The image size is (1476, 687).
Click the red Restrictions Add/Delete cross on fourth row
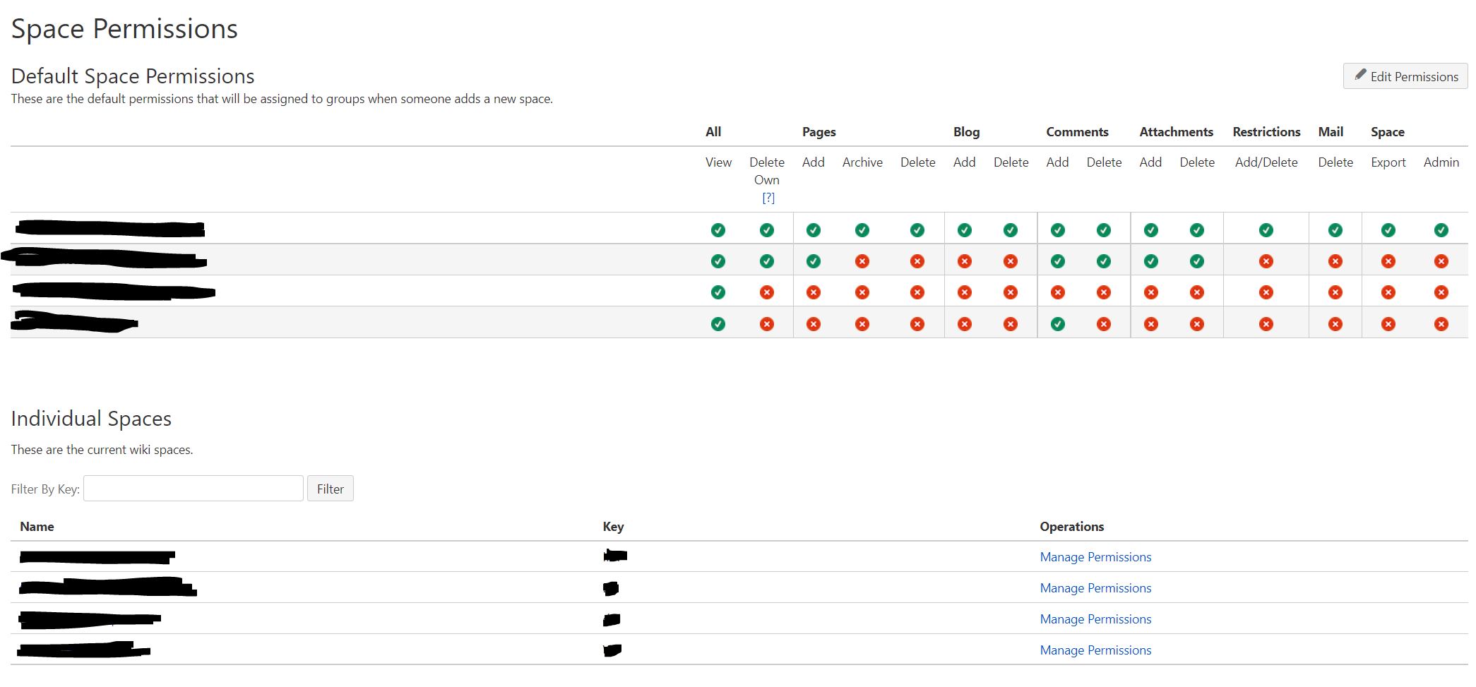pyautogui.click(x=1266, y=323)
